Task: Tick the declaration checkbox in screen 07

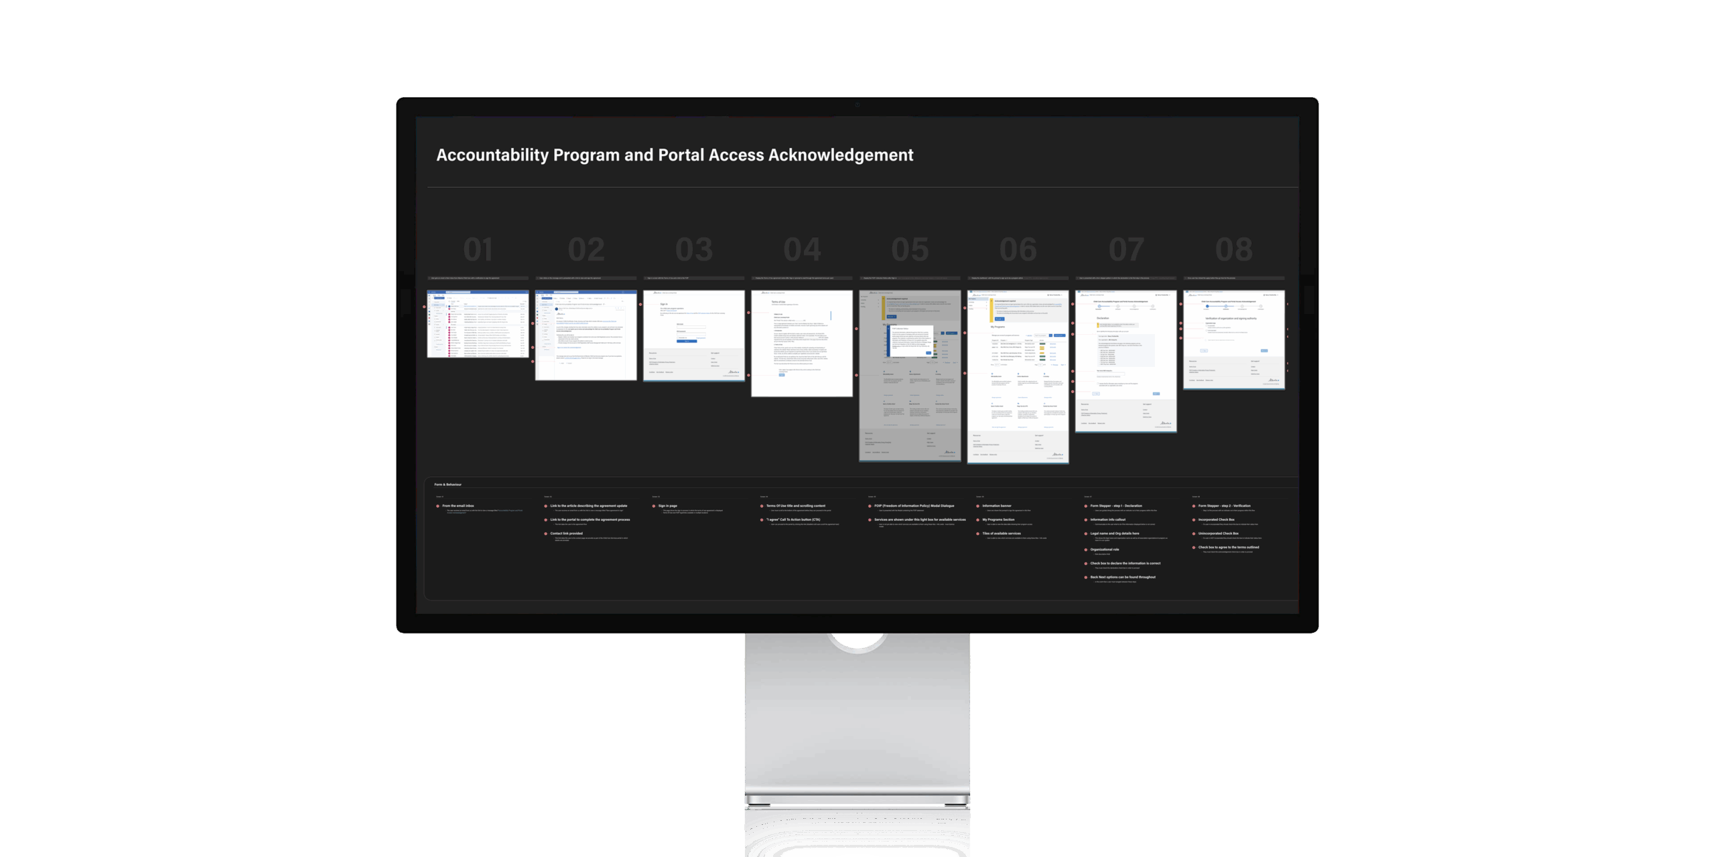Action: click(1097, 384)
